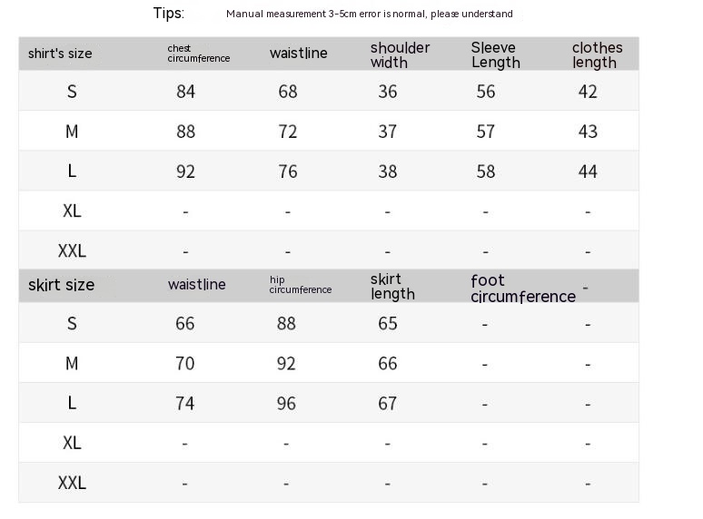
Task: Click the "skirt length" column header
Action: (x=392, y=286)
